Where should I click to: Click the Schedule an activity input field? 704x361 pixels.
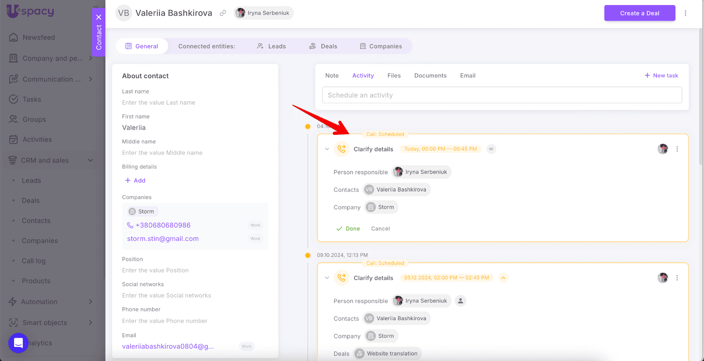502,95
